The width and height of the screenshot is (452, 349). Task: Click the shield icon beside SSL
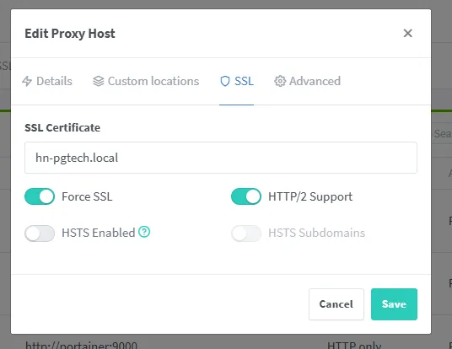[x=225, y=81]
